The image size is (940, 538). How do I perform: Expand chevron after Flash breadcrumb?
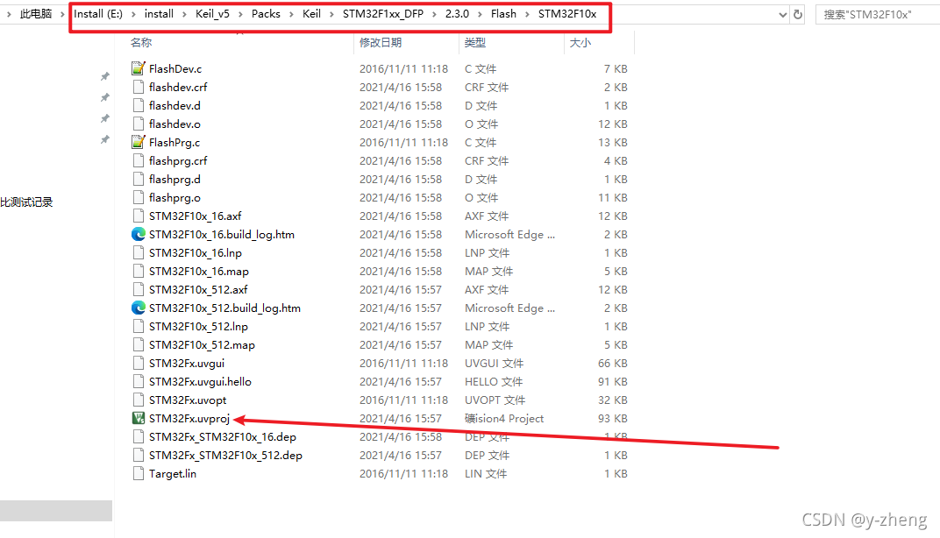pyautogui.click(x=527, y=14)
